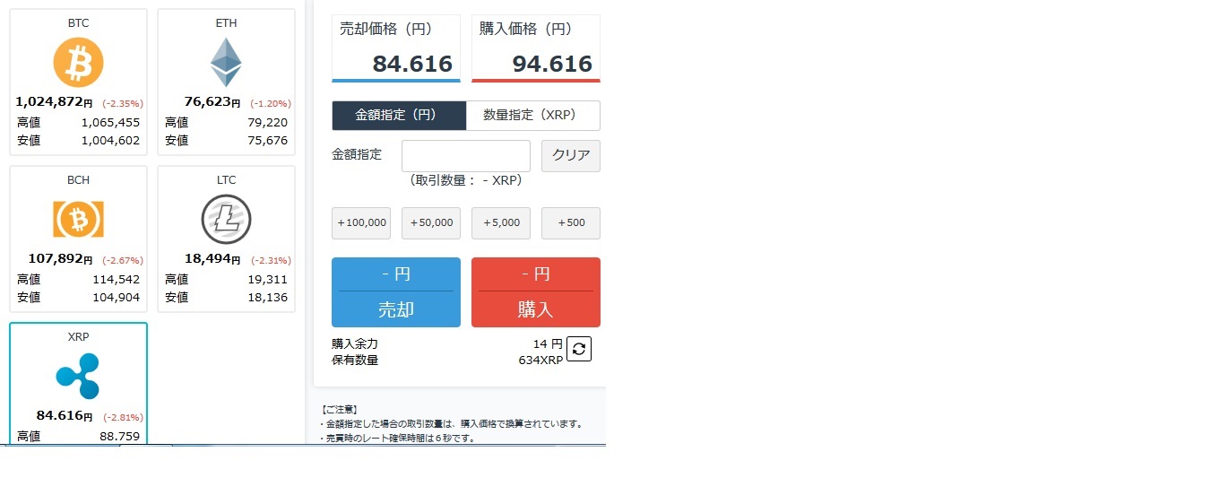Image resolution: width=1219 pixels, height=478 pixels.
Task: Choose the Bitcoin Cash (BCH) icon
Action: coord(78,219)
